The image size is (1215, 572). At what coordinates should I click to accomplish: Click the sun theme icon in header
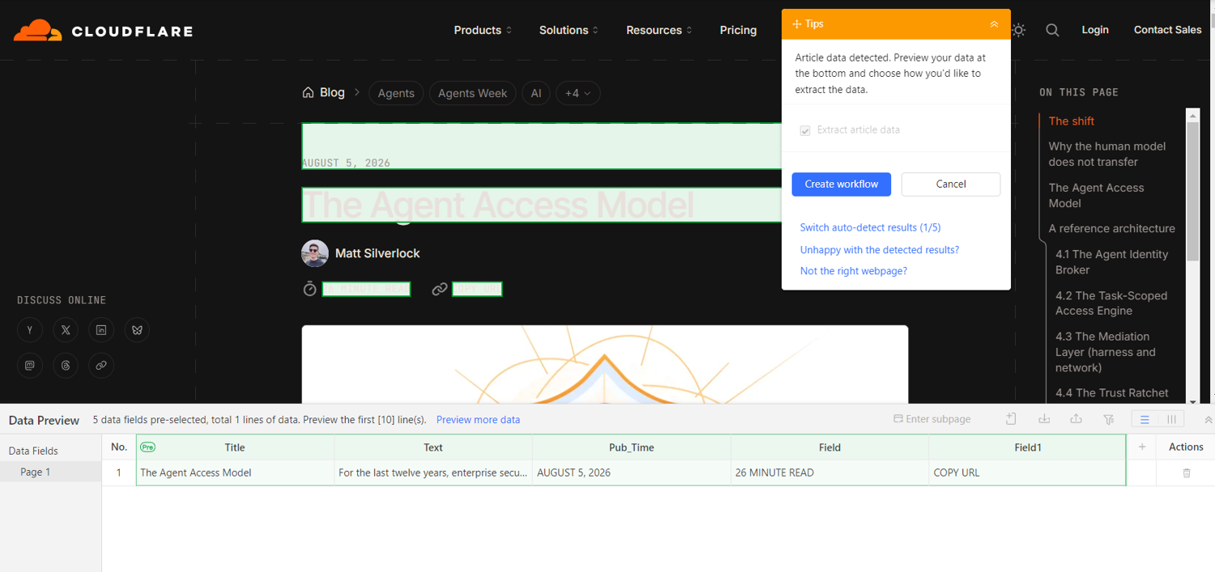[1019, 30]
